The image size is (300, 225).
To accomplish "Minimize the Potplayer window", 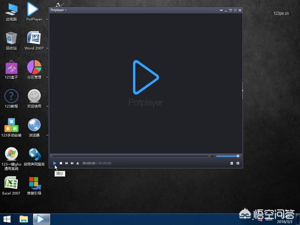I will pos(226,10).
